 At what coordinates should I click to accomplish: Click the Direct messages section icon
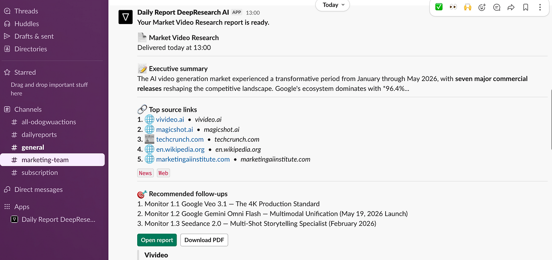[7, 190]
